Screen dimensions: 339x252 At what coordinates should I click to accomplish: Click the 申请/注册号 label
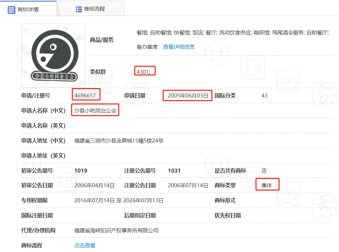36,95
